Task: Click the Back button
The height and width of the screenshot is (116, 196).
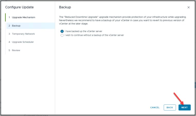Action: [170, 108]
